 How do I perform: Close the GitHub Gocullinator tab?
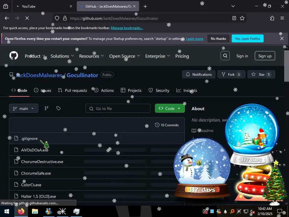[134, 6]
